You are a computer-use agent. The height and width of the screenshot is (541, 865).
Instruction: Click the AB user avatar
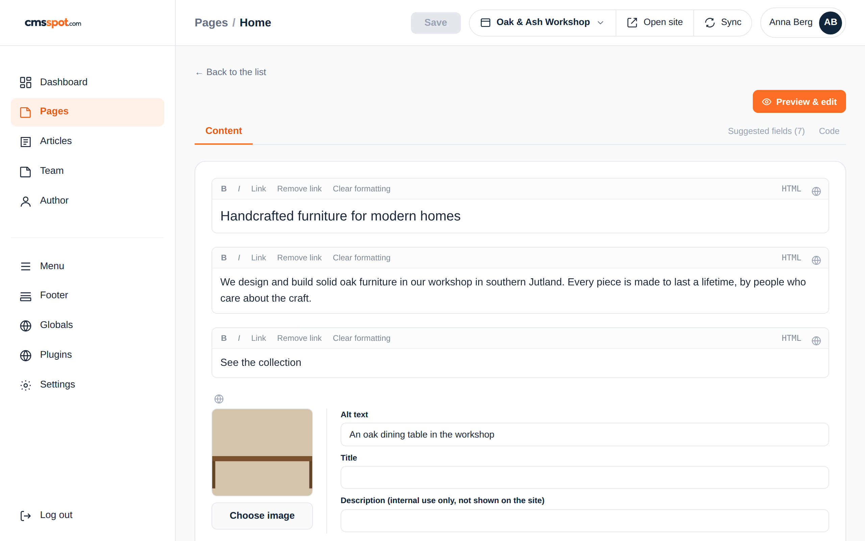(x=830, y=23)
